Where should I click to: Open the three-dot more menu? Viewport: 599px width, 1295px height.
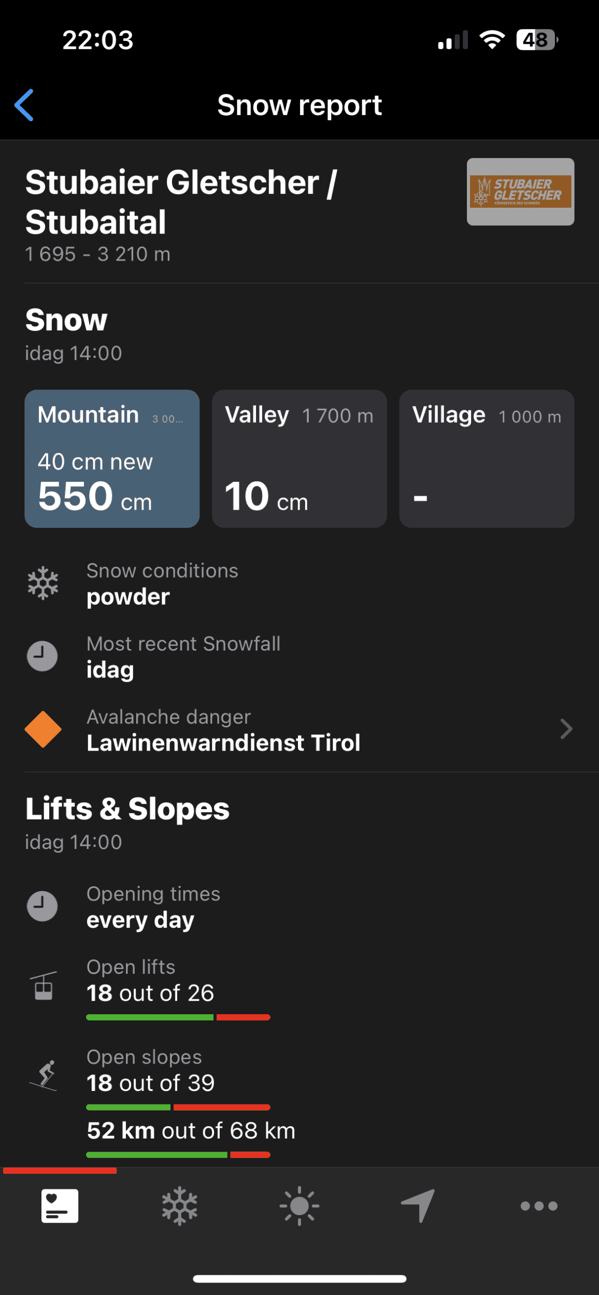point(539,1206)
